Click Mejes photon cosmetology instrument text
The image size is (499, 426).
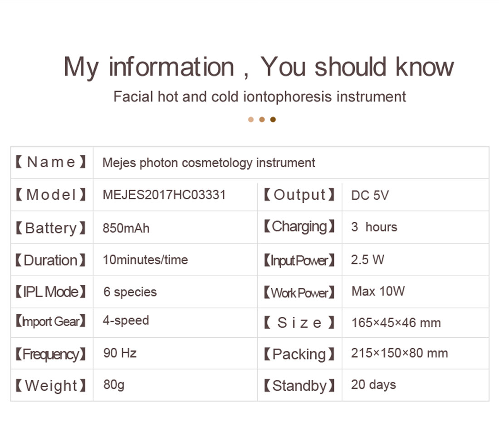coord(209,163)
